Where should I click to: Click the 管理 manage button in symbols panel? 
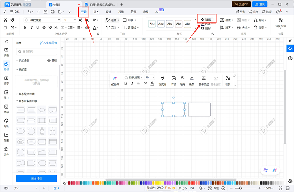(52, 60)
